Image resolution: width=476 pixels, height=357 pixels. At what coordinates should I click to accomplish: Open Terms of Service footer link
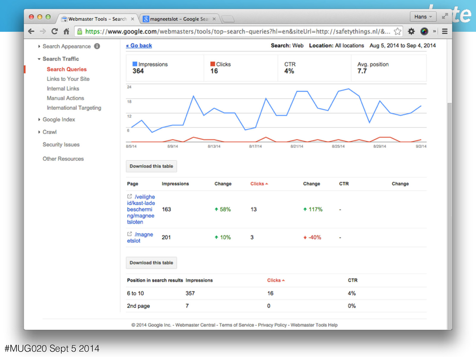pos(237,325)
